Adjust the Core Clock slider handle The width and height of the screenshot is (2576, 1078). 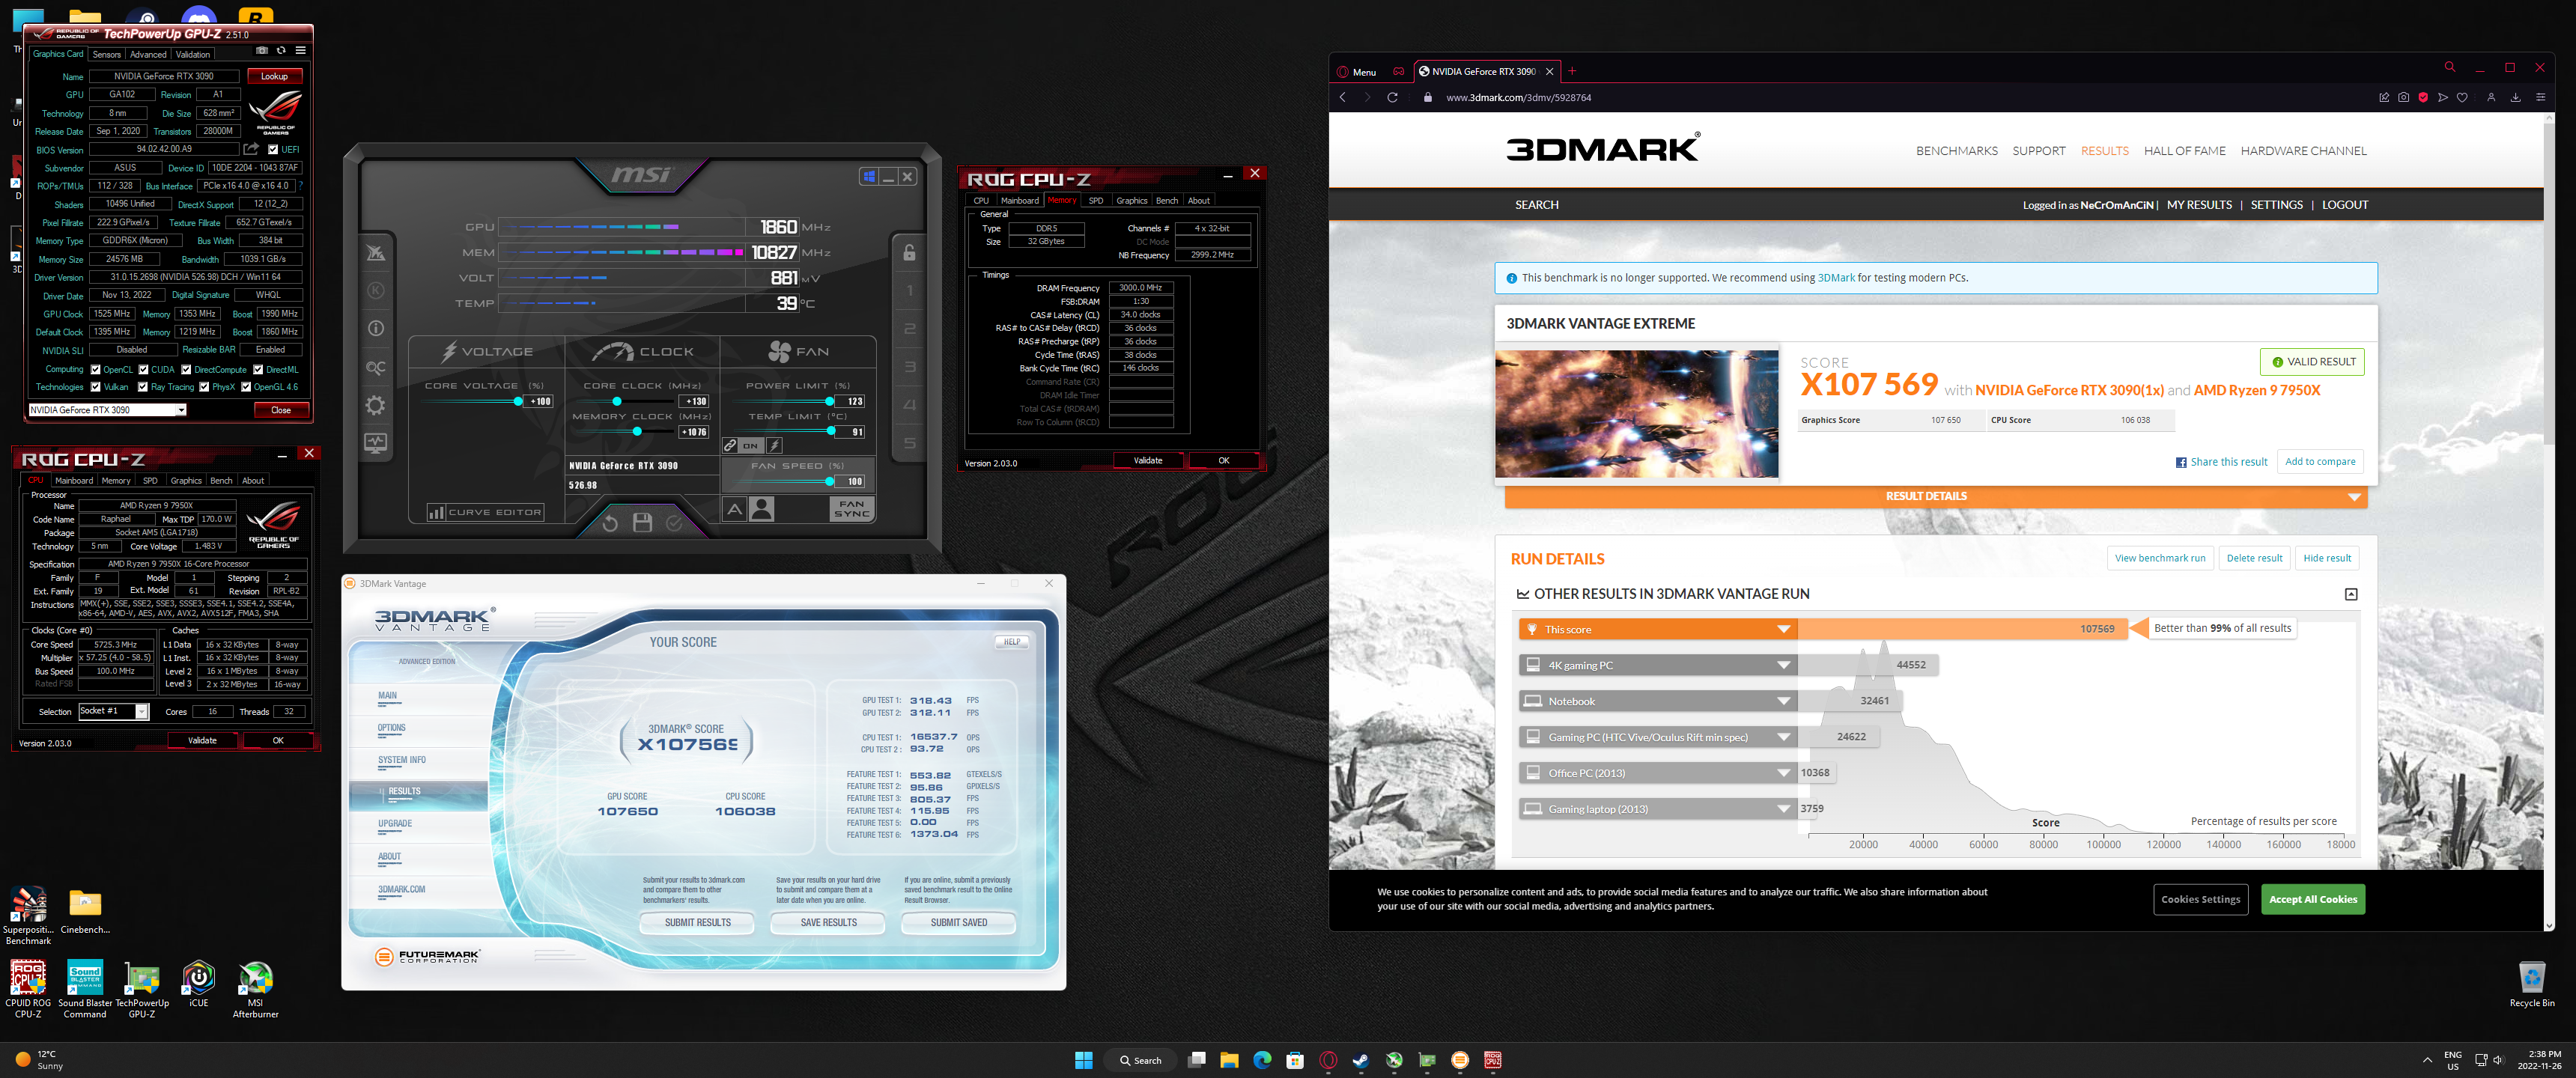(x=617, y=401)
